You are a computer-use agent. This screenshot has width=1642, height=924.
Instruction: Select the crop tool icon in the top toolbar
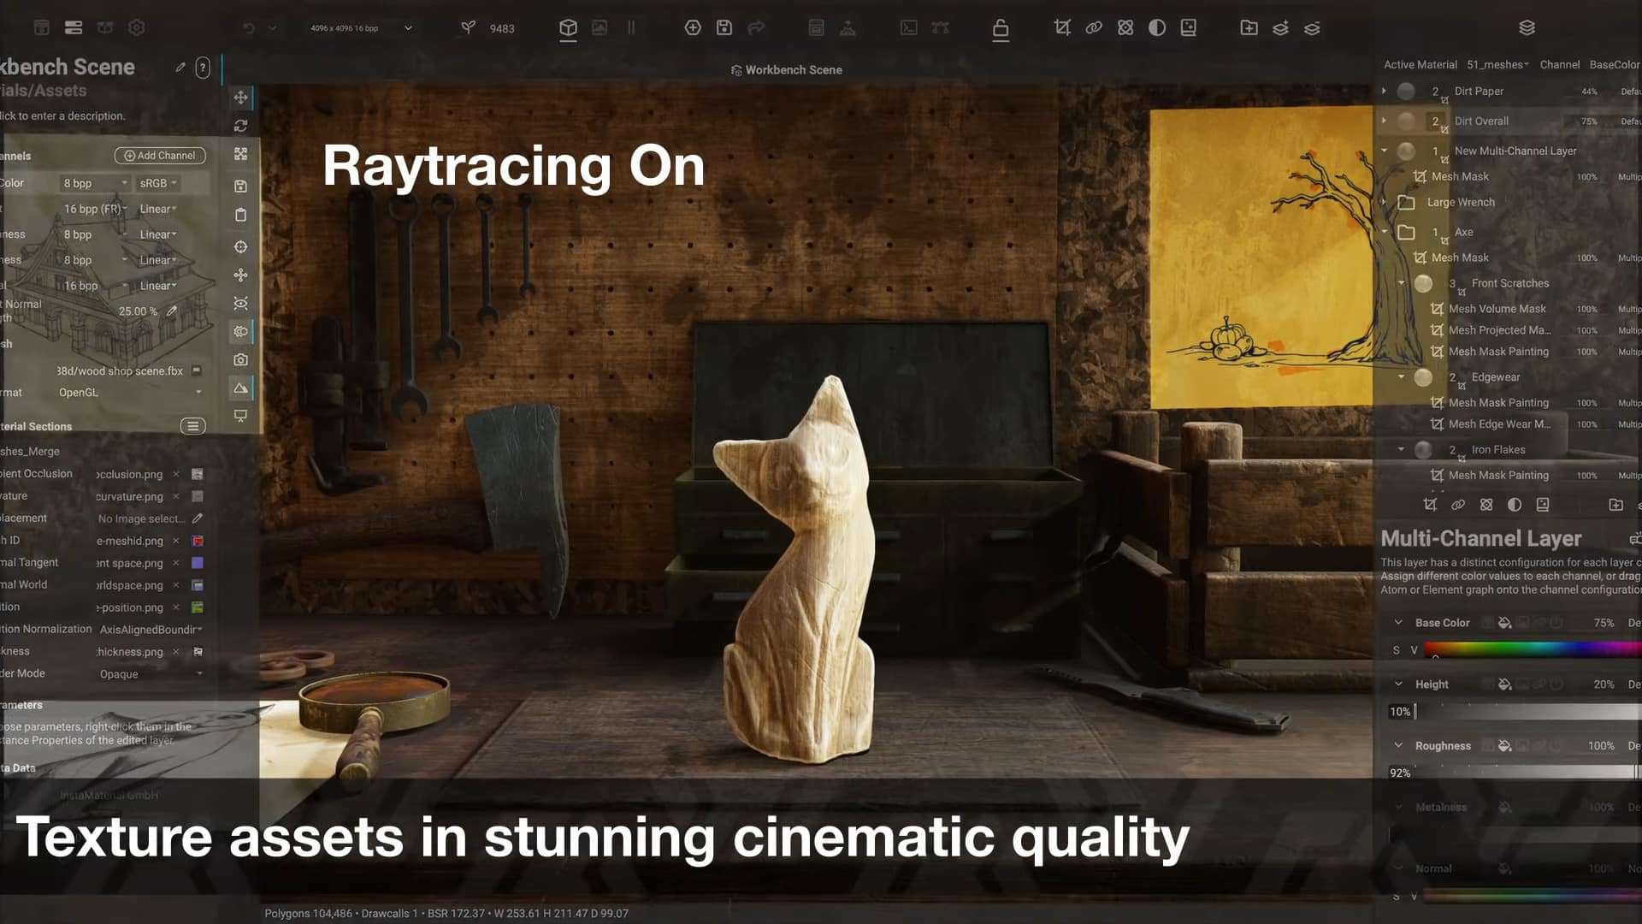click(1062, 27)
